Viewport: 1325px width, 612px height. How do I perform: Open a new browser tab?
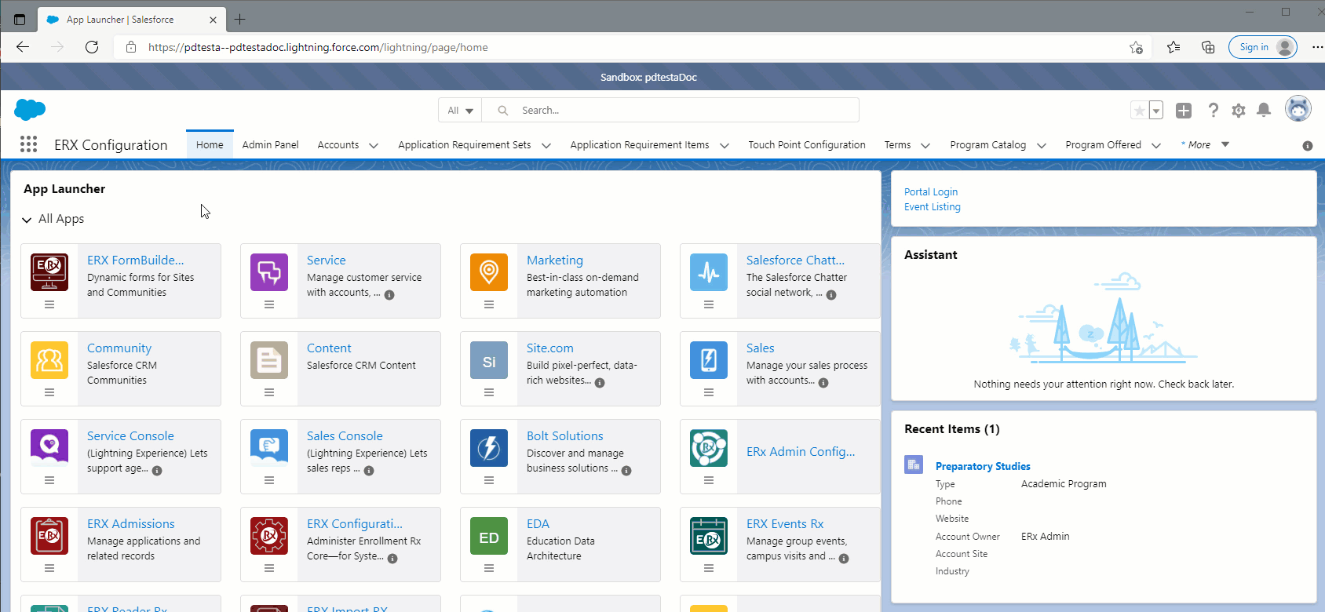tap(240, 19)
